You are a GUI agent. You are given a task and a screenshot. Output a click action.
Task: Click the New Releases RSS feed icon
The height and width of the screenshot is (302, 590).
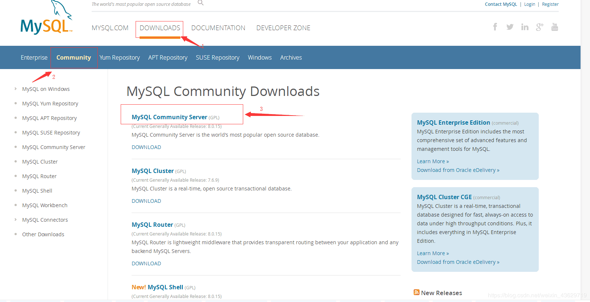pyautogui.click(x=417, y=292)
